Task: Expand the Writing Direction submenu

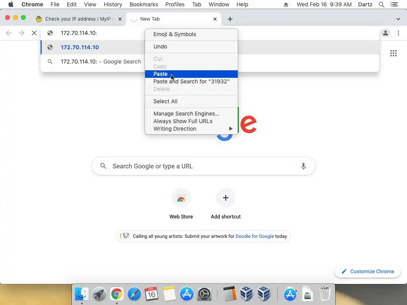Action: pyautogui.click(x=191, y=129)
